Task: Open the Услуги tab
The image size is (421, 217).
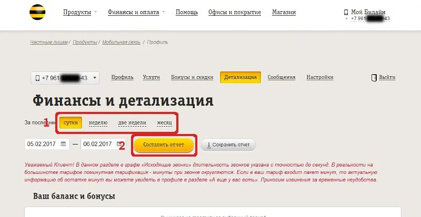Action: click(x=152, y=77)
